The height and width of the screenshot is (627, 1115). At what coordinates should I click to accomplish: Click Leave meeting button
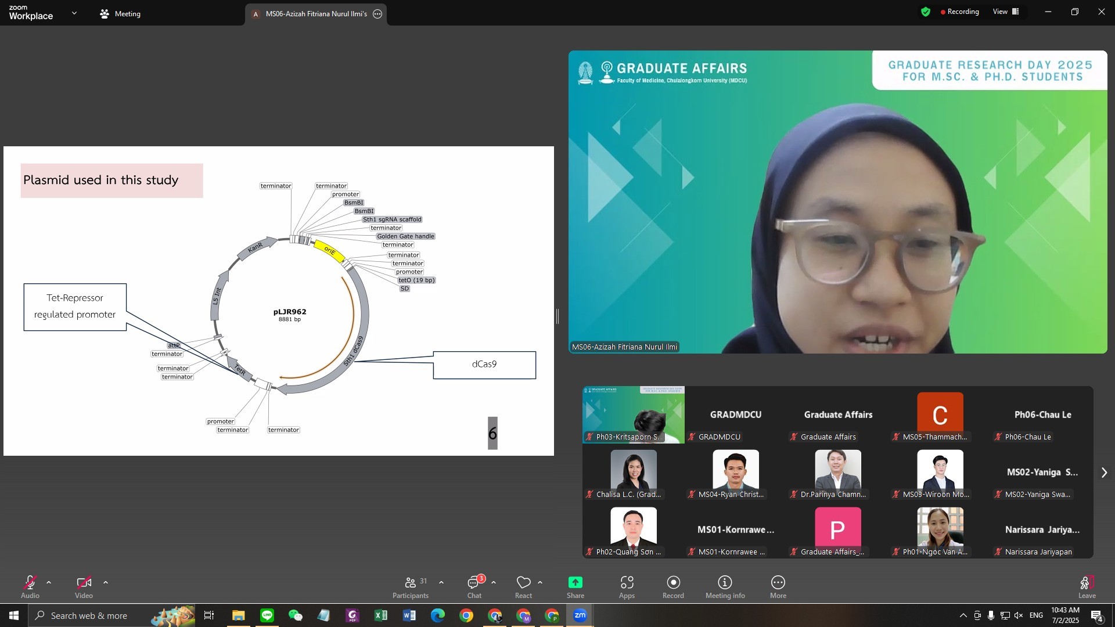coord(1087,586)
